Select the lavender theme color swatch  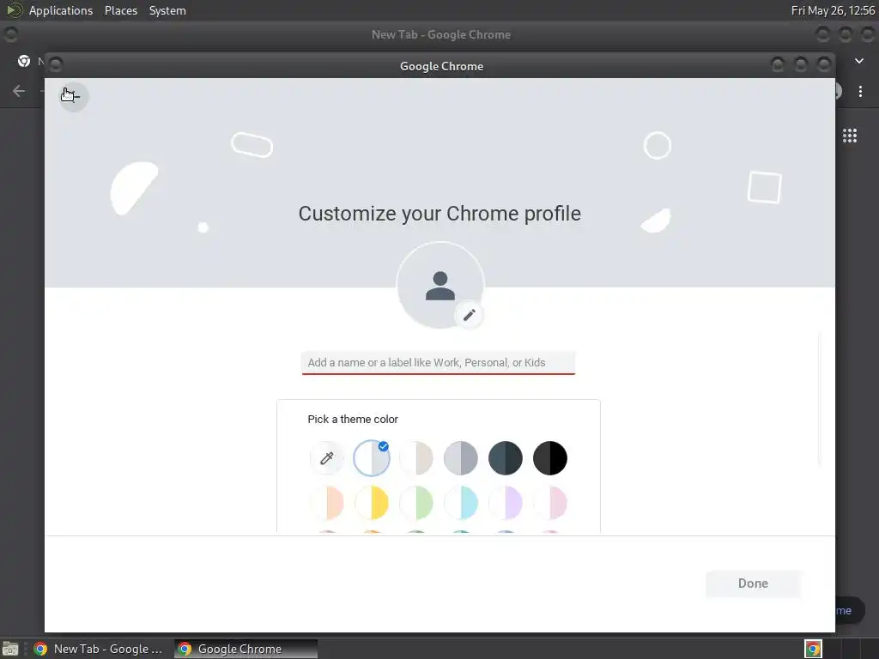point(505,503)
